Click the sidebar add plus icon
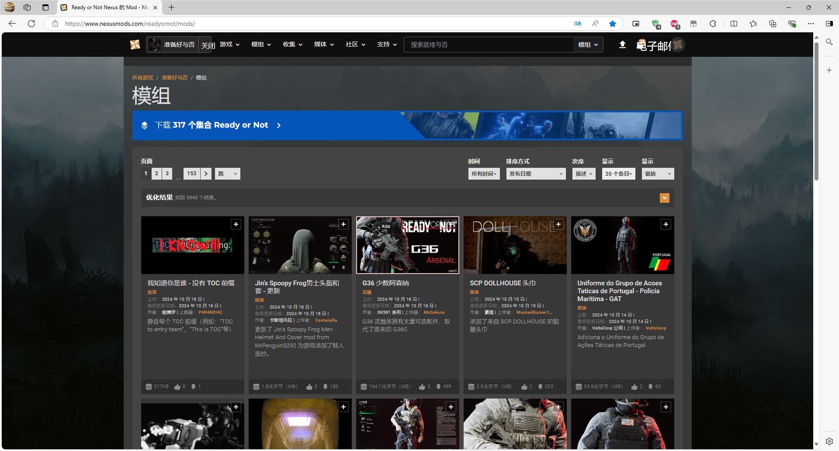The image size is (839, 451). (x=829, y=70)
